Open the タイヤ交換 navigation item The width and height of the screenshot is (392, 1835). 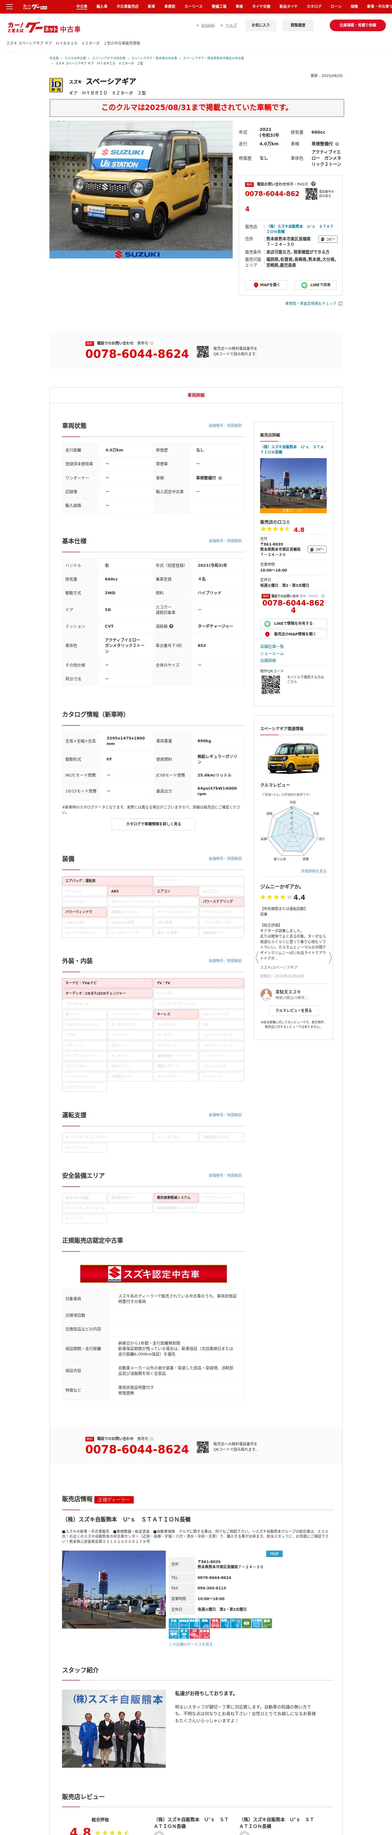[260, 6]
